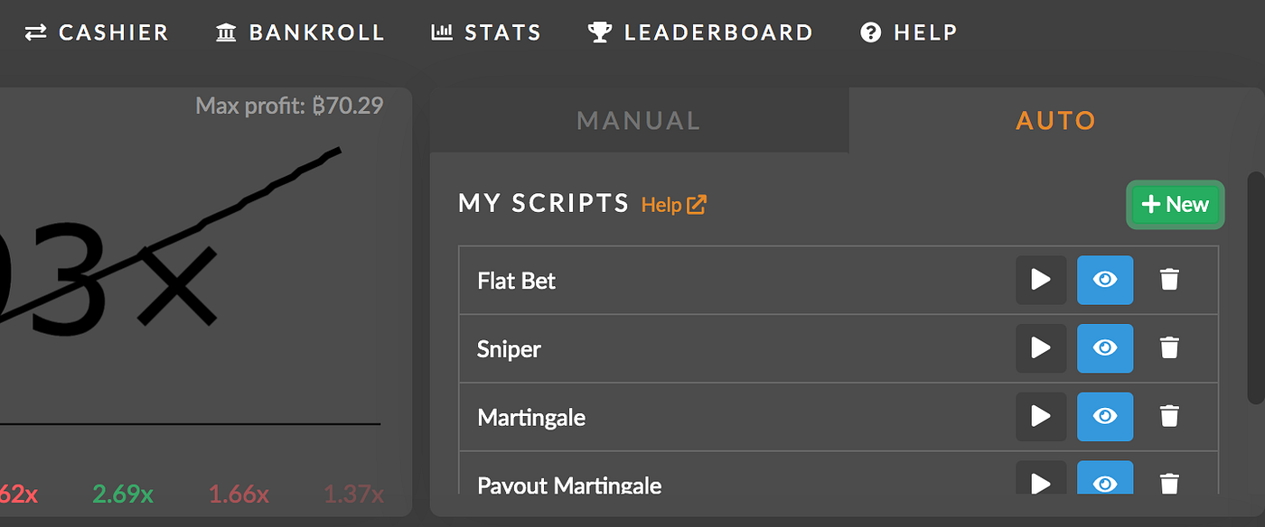Create a new script with the New button
The image size is (1265, 527).
1175,205
